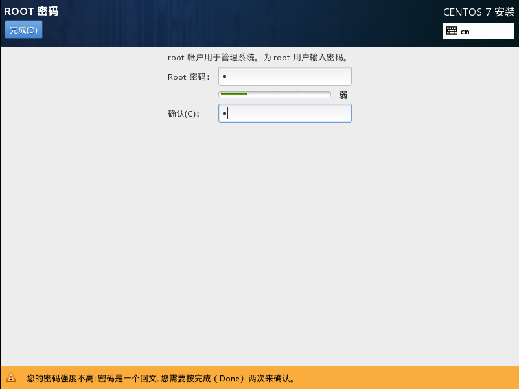Viewport: 519px width, 389px height.
Task: Click the Root 密码: field label
Action: [x=189, y=77]
